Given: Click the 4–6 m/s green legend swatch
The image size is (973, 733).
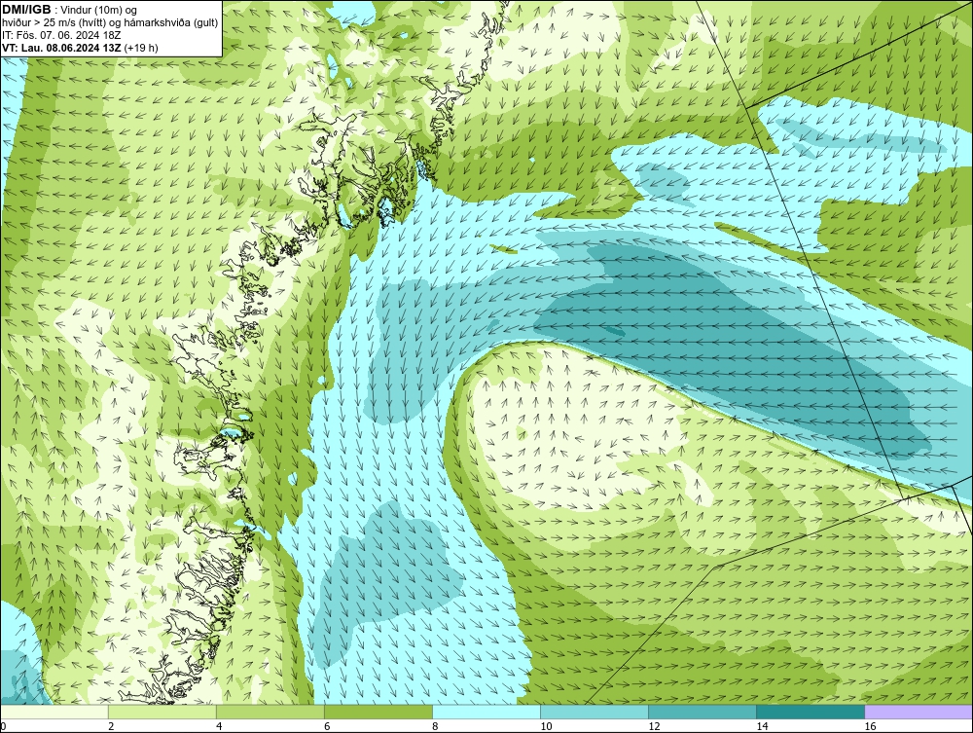Looking at the screenshot, I should tap(270, 712).
